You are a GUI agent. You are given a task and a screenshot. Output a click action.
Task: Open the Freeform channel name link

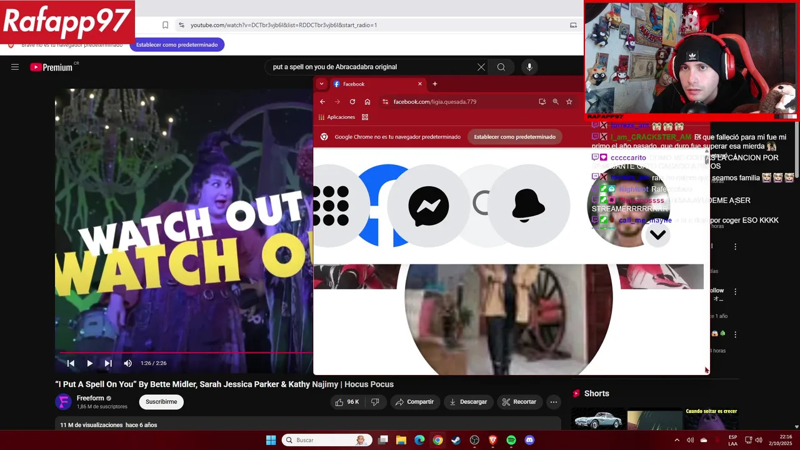pos(90,398)
